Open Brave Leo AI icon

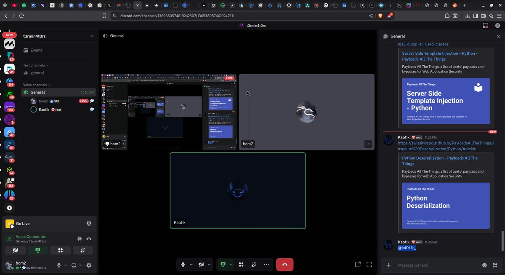491,16
